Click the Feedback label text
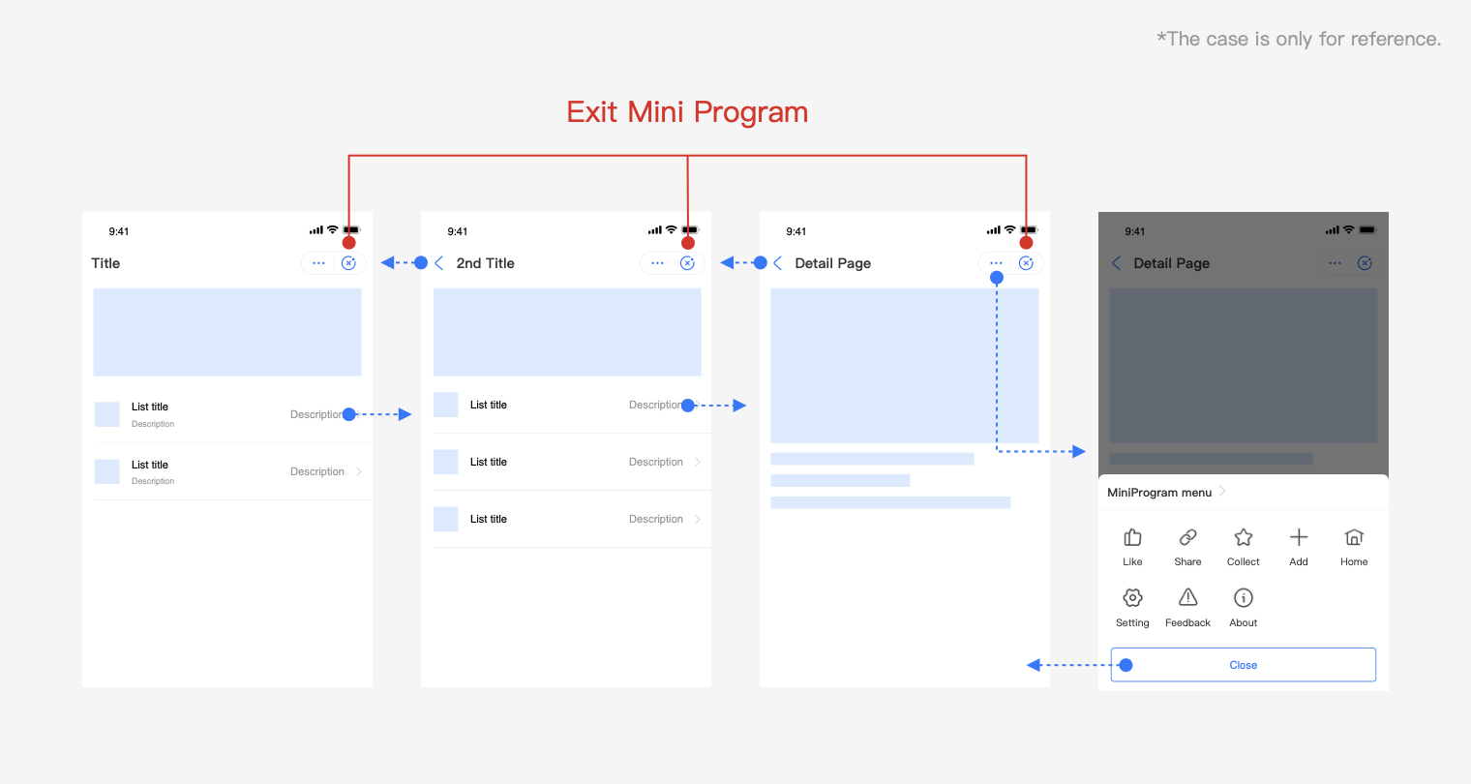The width and height of the screenshot is (1471, 784). (x=1187, y=622)
